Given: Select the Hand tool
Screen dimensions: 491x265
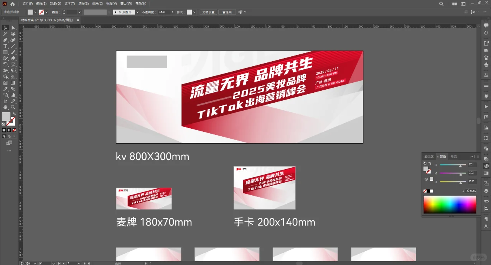Looking at the screenshot, I should (5, 107).
